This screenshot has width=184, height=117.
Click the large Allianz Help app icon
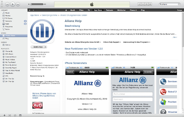[42, 31]
